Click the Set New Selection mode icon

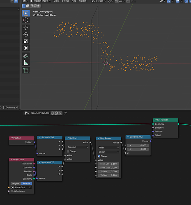pyautogui.click(x=24, y=6)
